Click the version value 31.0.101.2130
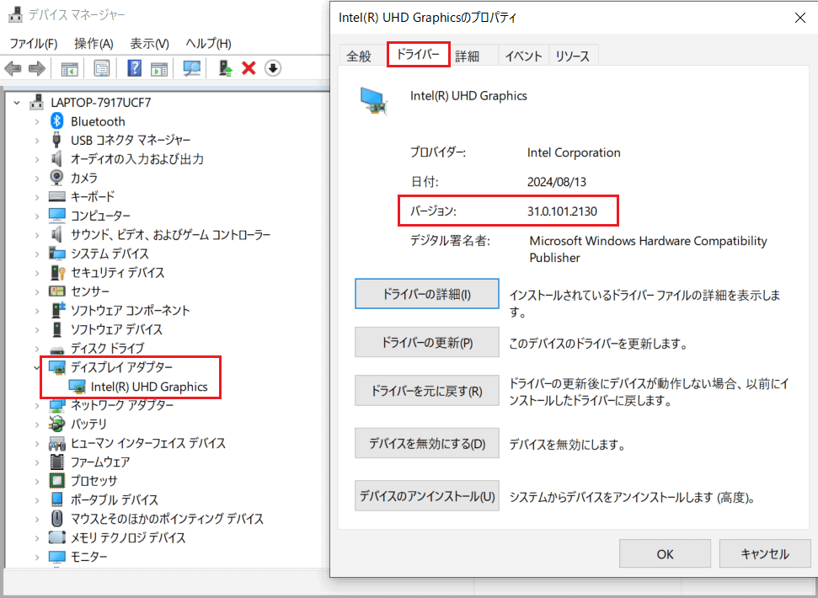The height and width of the screenshot is (598, 818). (562, 211)
